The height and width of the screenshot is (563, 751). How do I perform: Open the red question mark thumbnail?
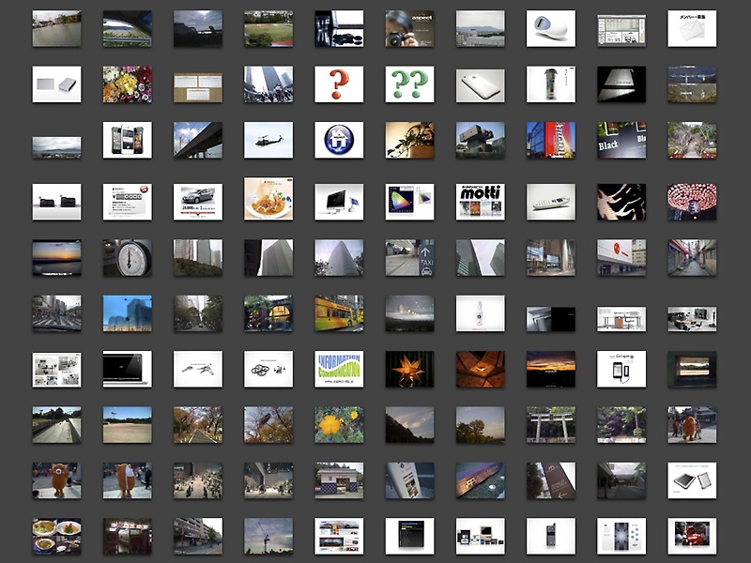point(339,84)
